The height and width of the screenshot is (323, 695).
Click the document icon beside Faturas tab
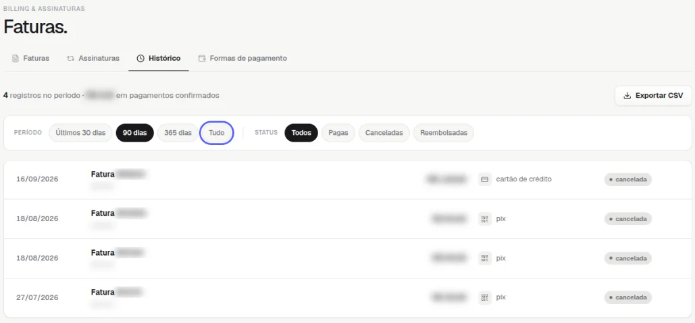pos(16,59)
